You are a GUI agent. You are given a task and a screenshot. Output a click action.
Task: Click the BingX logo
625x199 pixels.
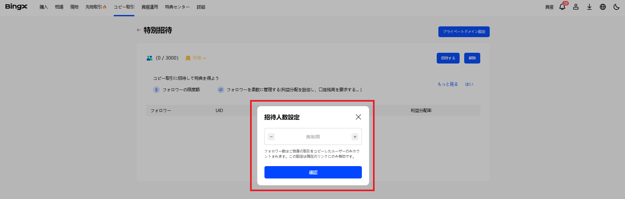coord(16,7)
